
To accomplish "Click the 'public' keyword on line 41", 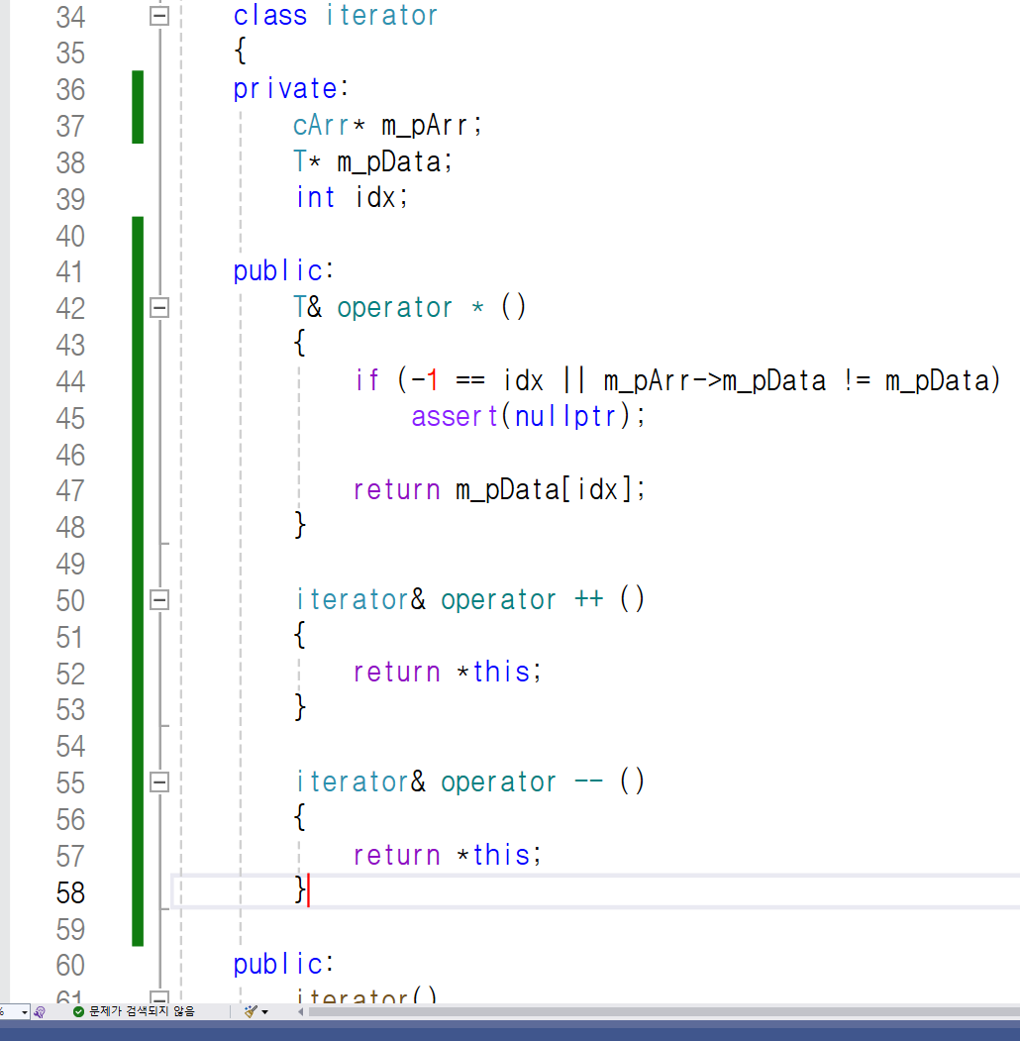I will 278,270.
